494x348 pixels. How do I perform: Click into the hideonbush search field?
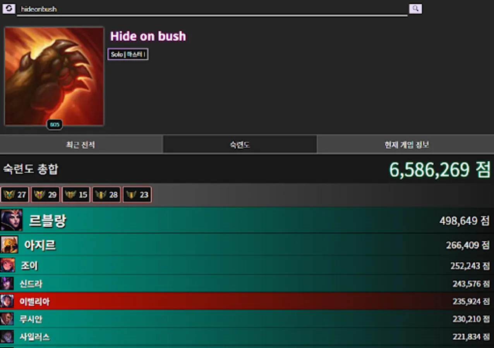[212, 9]
